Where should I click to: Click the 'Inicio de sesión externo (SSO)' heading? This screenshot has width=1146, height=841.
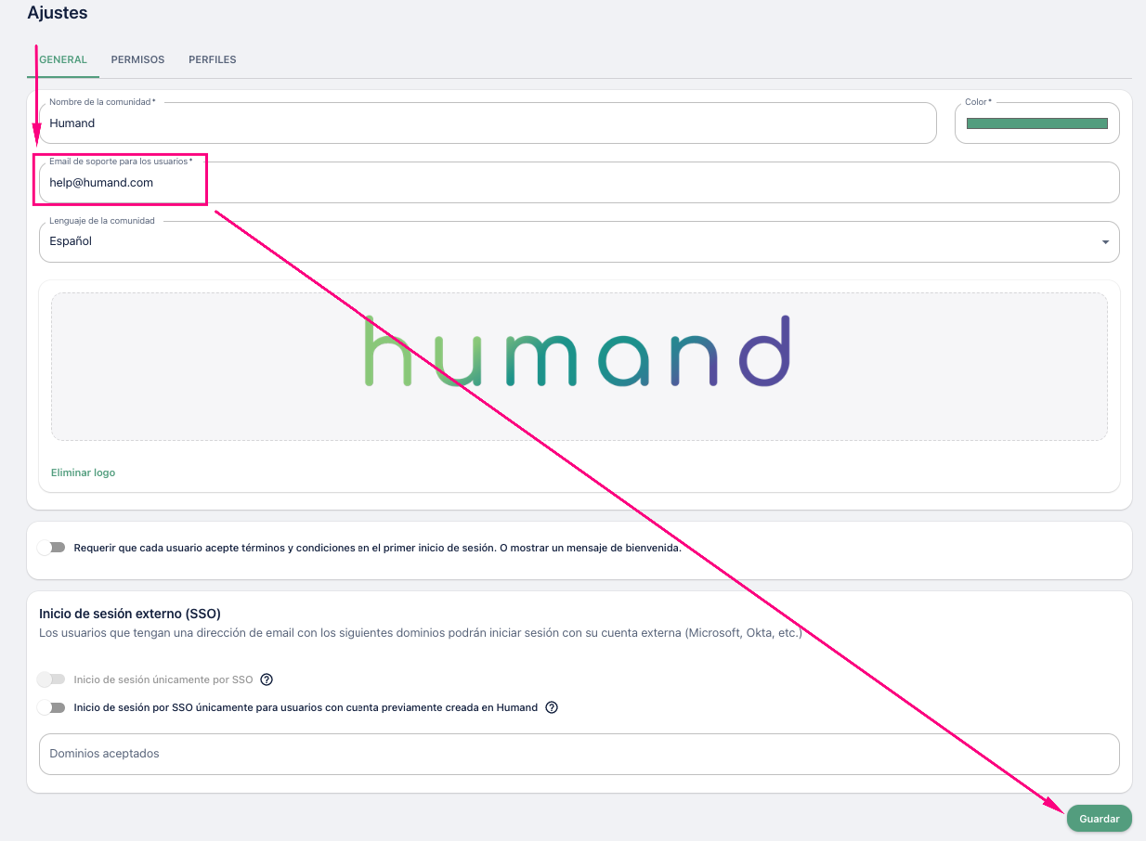[130, 614]
